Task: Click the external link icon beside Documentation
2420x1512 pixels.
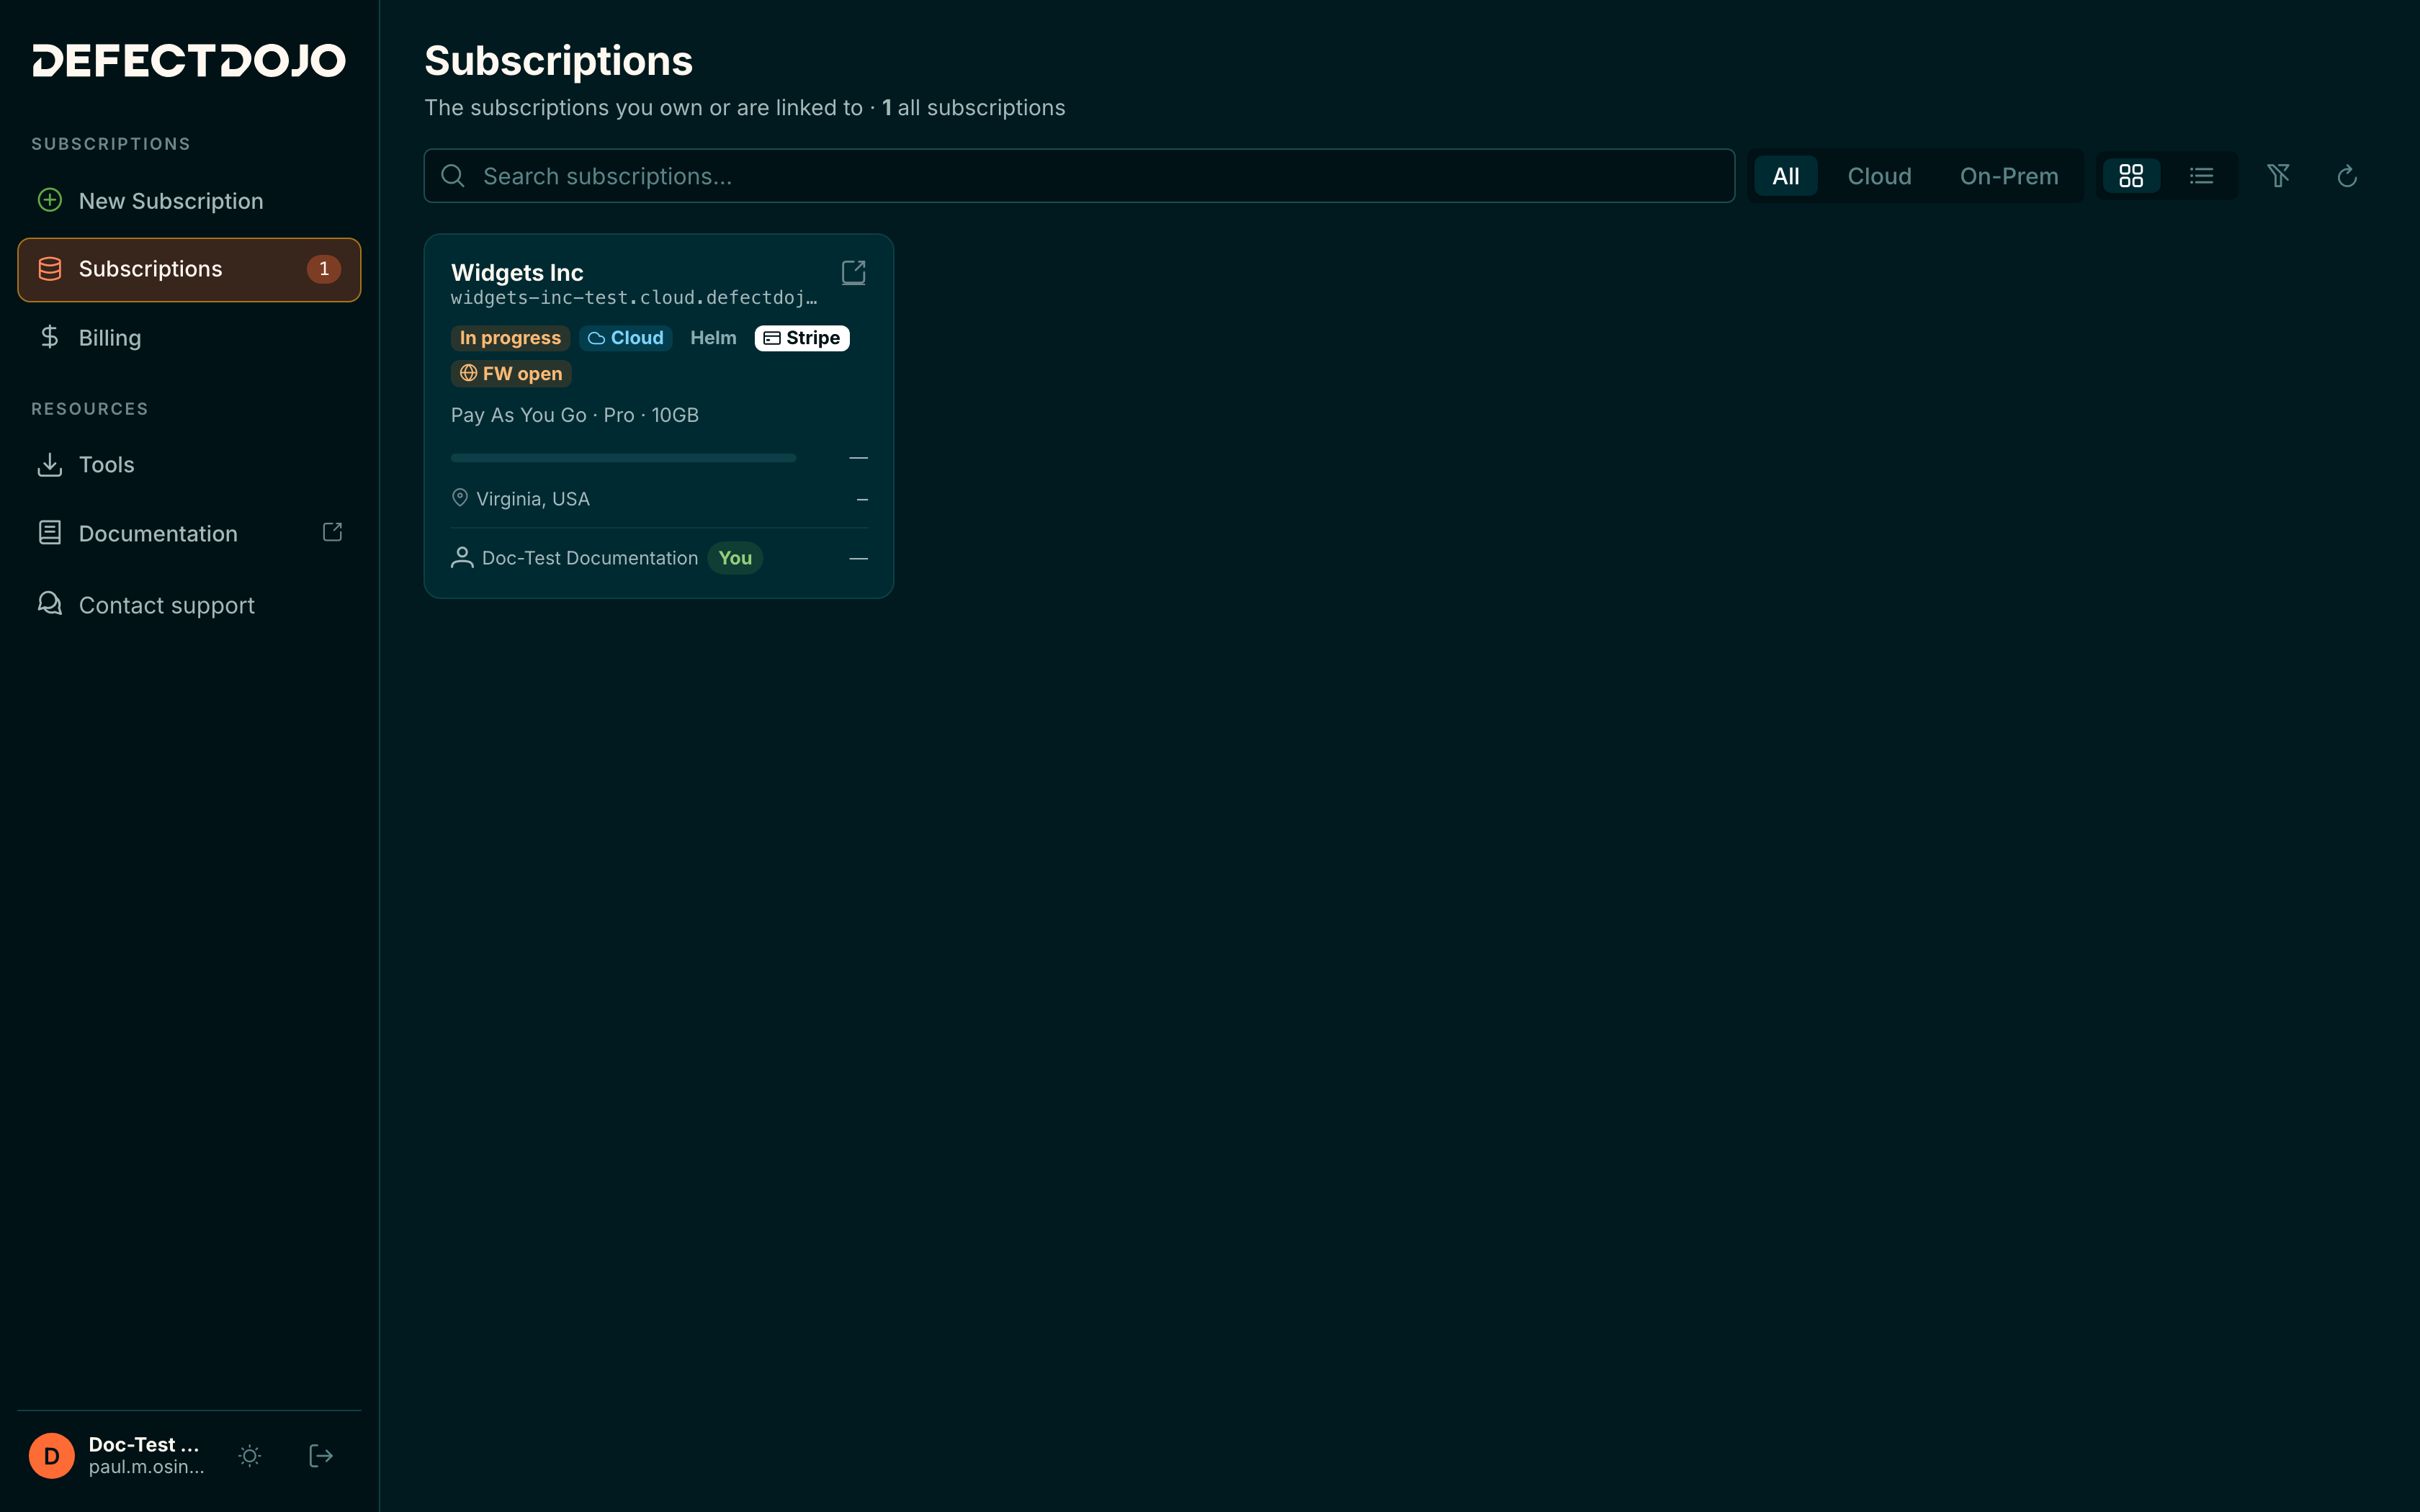Action: point(332,532)
